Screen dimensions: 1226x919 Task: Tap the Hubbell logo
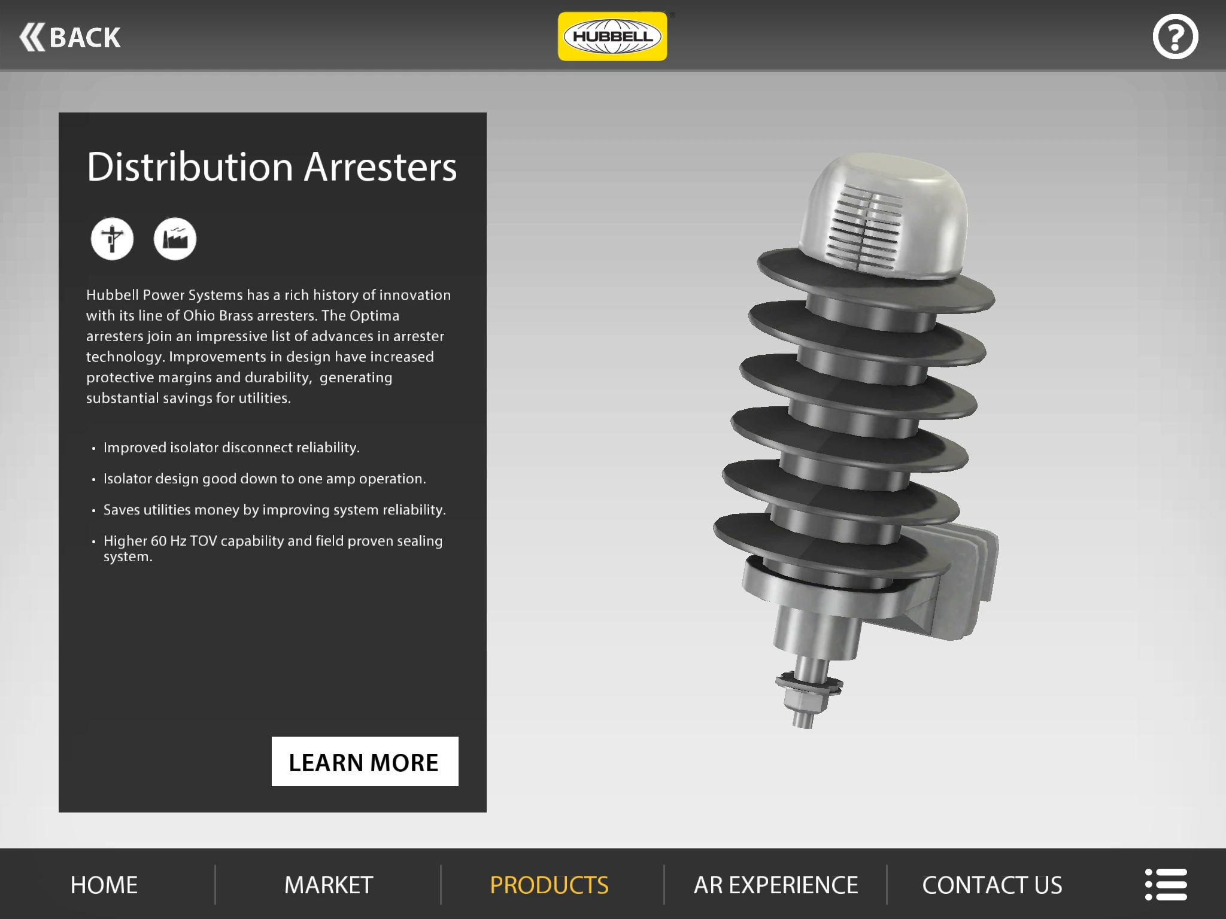(x=612, y=36)
